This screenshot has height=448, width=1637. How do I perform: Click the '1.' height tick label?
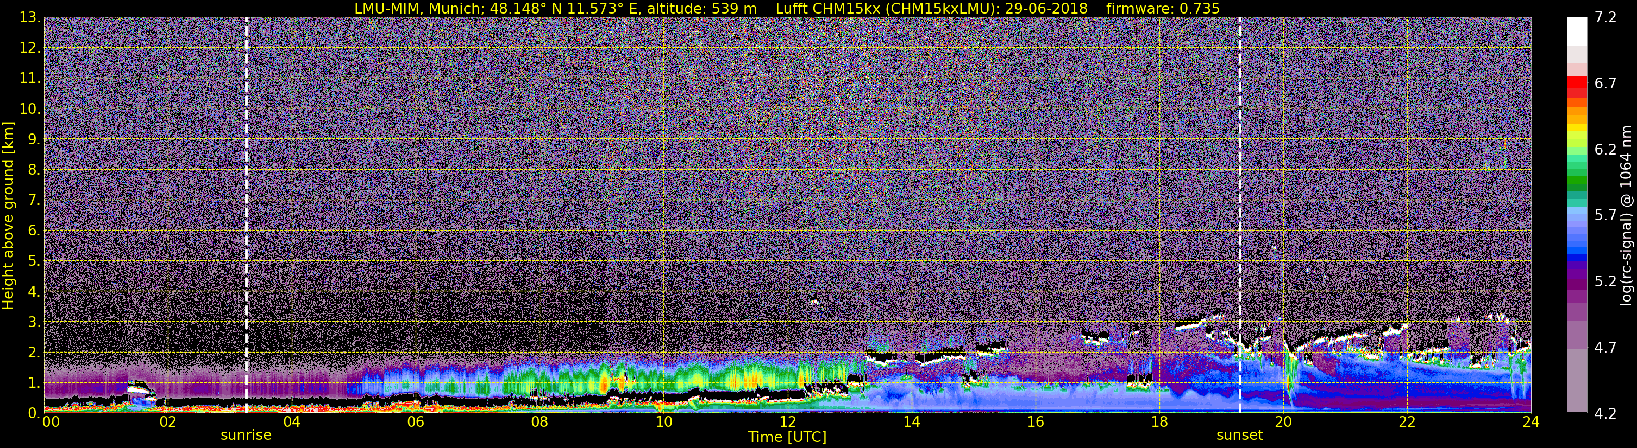(34, 383)
